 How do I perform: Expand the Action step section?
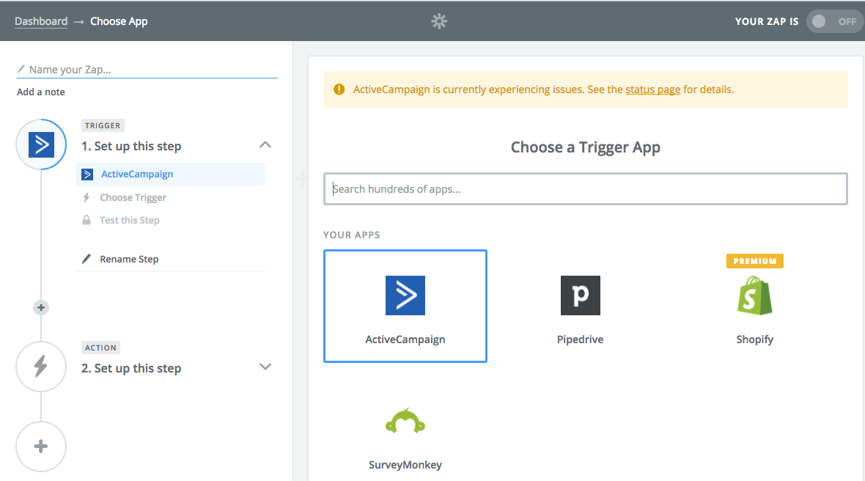click(265, 367)
